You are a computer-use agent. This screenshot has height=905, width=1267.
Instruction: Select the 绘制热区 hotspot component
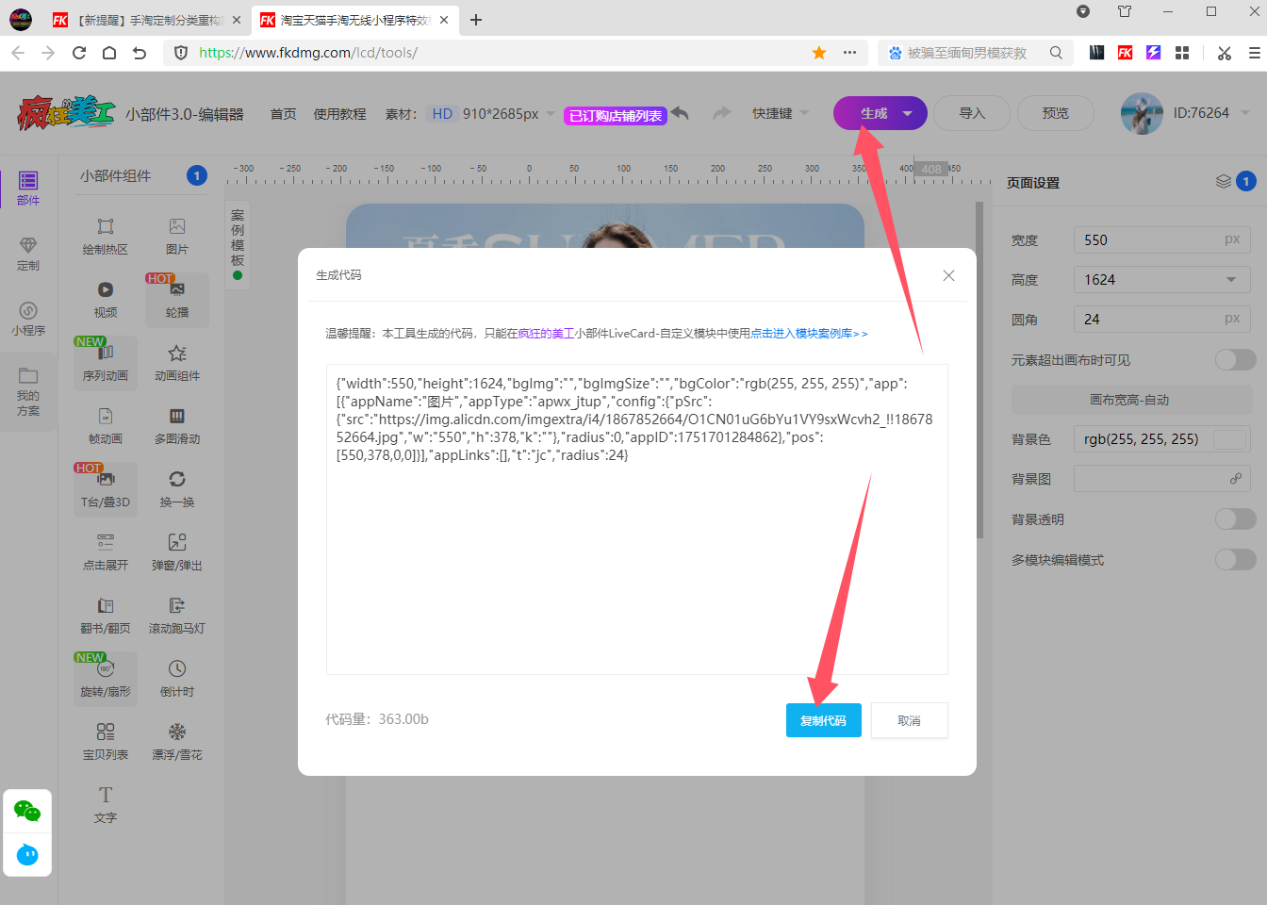[106, 237]
